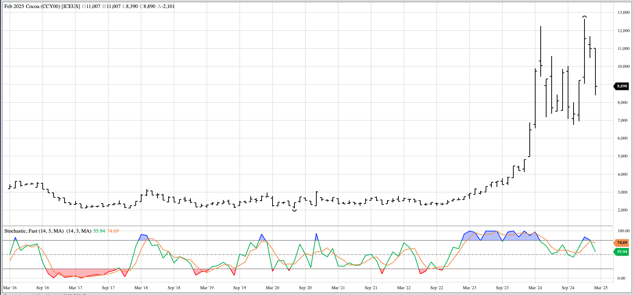This screenshot has height=295, width=633.
Task: Select Sep '20 on the time axis
Action: (x=305, y=288)
